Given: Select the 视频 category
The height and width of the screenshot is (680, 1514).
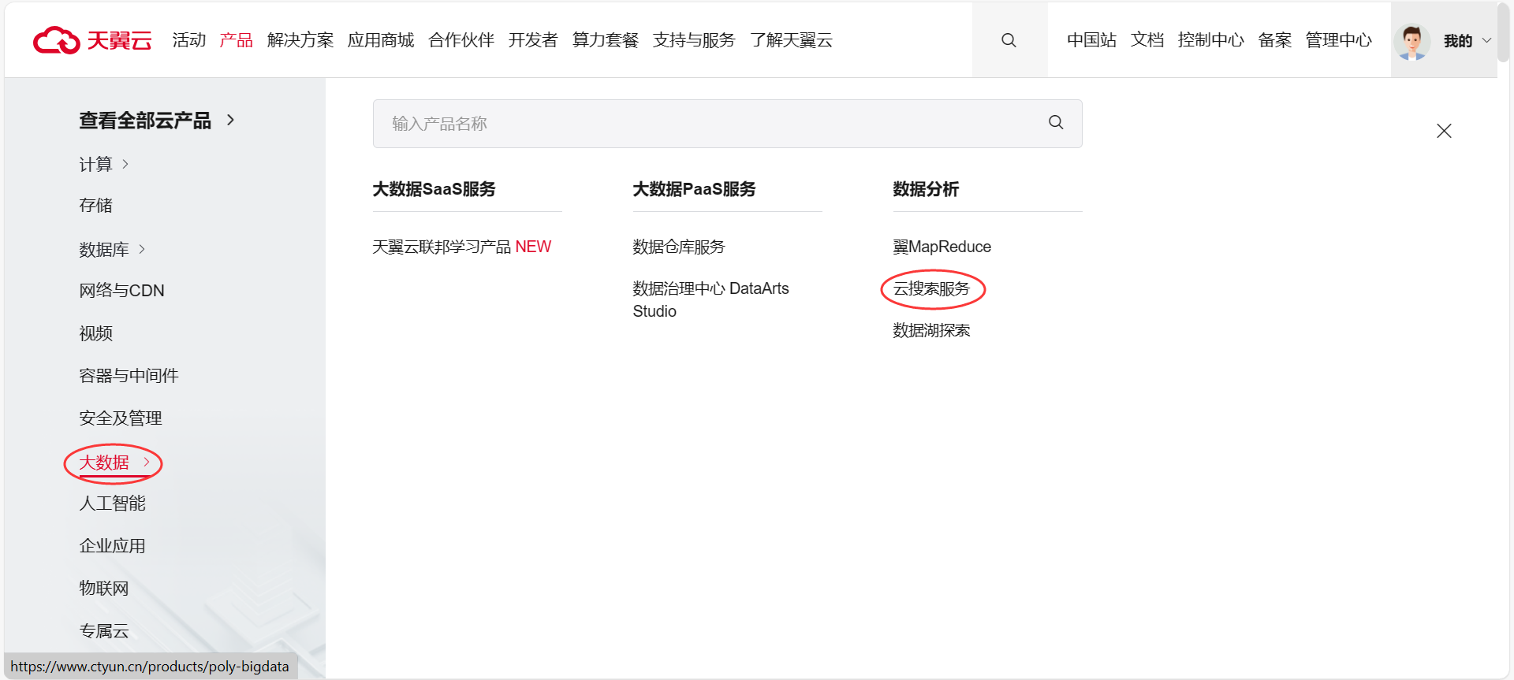Looking at the screenshot, I should (95, 333).
